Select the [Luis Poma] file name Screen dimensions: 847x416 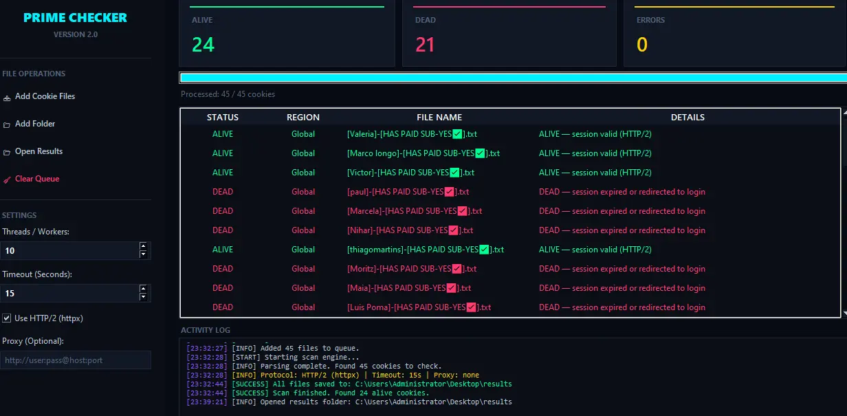(419, 307)
